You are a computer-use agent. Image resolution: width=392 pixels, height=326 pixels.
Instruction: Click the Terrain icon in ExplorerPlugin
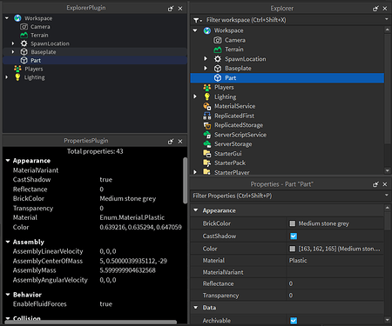24,35
